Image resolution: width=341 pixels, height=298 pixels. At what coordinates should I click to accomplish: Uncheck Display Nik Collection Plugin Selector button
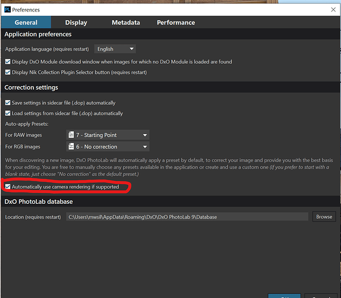coord(8,72)
